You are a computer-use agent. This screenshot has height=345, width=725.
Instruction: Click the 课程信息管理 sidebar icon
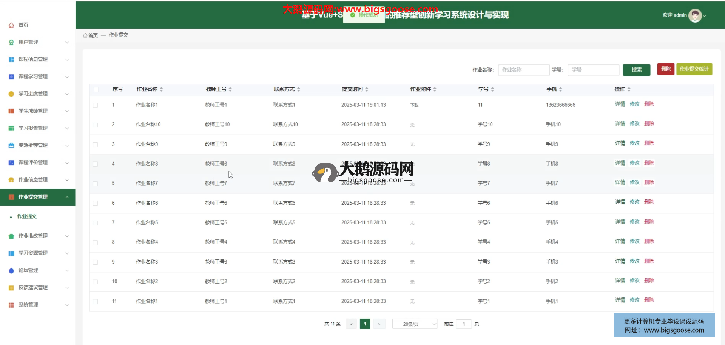(11, 60)
